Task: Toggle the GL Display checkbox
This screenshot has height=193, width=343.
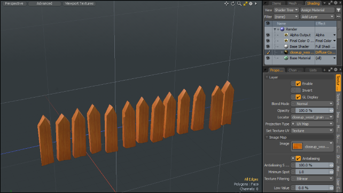Action: pos(298,97)
